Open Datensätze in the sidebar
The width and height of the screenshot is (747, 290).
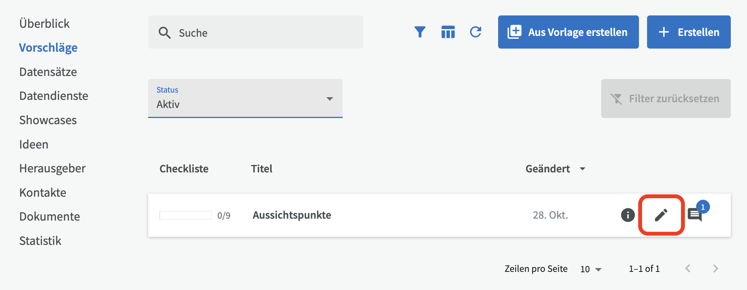(48, 72)
